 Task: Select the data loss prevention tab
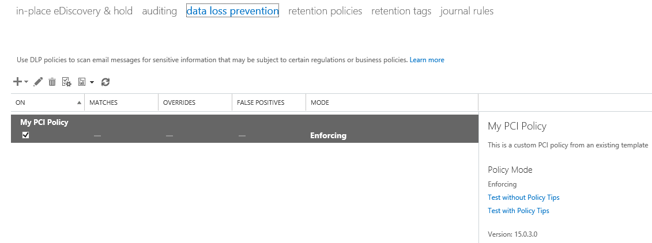[x=232, y=11]
